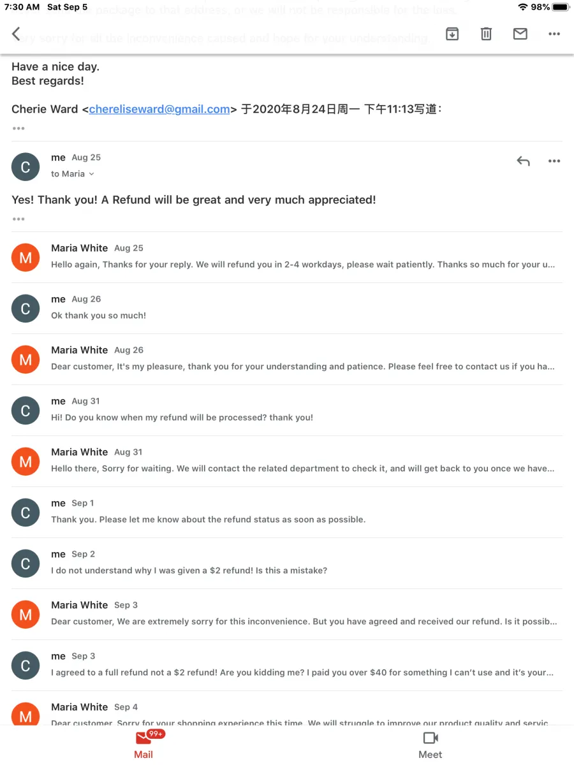
Task: Open the Meet video camera tab
Action: tap(430, 745)
